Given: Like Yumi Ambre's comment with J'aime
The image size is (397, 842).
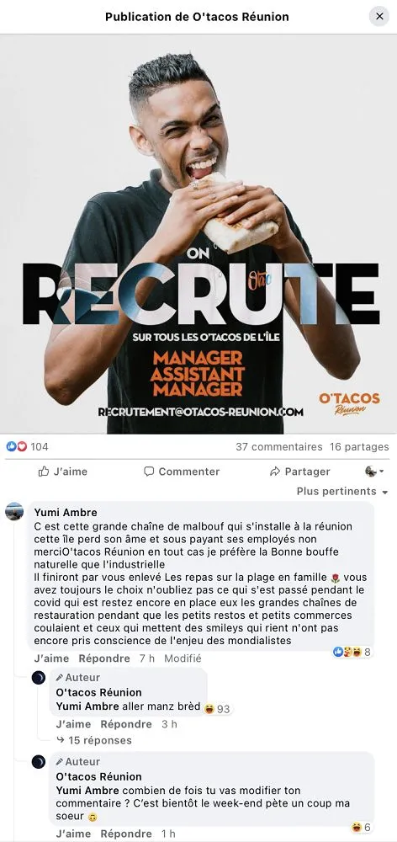Looking at the screenshot, I should [x=51, y=658].
